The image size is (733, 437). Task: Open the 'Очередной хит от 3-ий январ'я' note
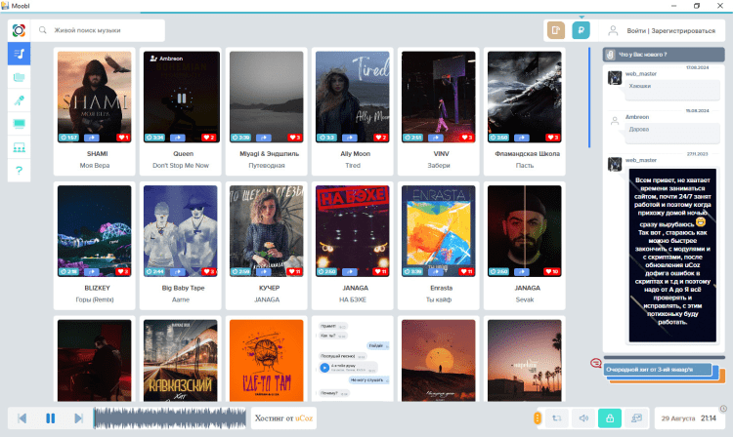click(x=658, y=370)
